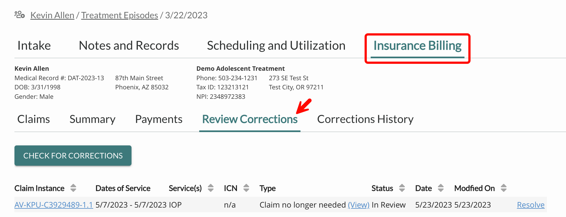The height and width of the screenshot is (217, 566).
Task: Open claim AV-KPU-C3929489-1.1
Action: pyautogui.click(x=54, y=205)
